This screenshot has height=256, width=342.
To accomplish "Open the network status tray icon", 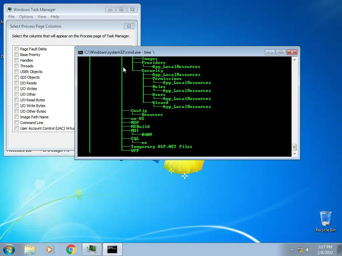I will pos(300,250).
